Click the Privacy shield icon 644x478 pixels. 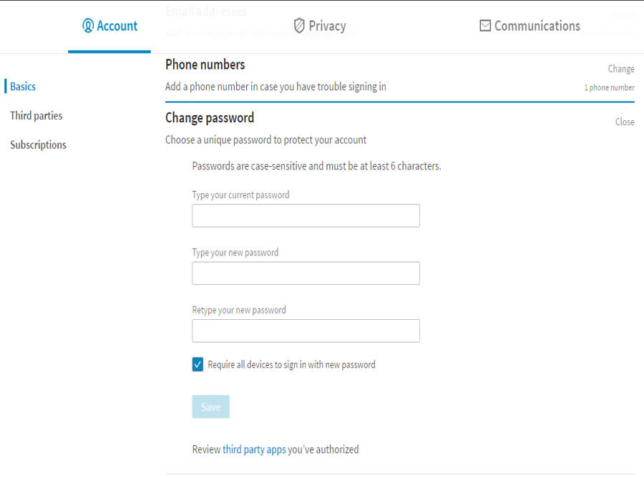click(x=299, y=26)
